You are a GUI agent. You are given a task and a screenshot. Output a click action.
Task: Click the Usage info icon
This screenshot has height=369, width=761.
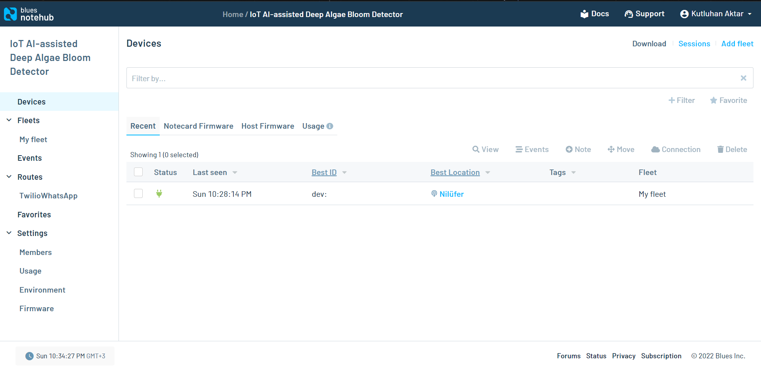[x=330, y=126]
